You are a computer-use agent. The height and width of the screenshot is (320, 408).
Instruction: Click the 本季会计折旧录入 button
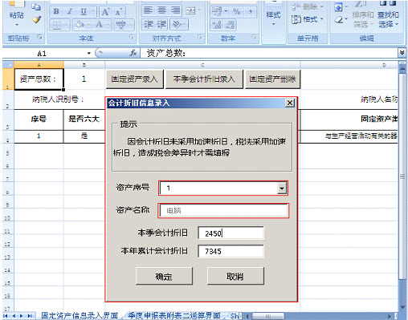pyautogui.click(x=204, y=79)
